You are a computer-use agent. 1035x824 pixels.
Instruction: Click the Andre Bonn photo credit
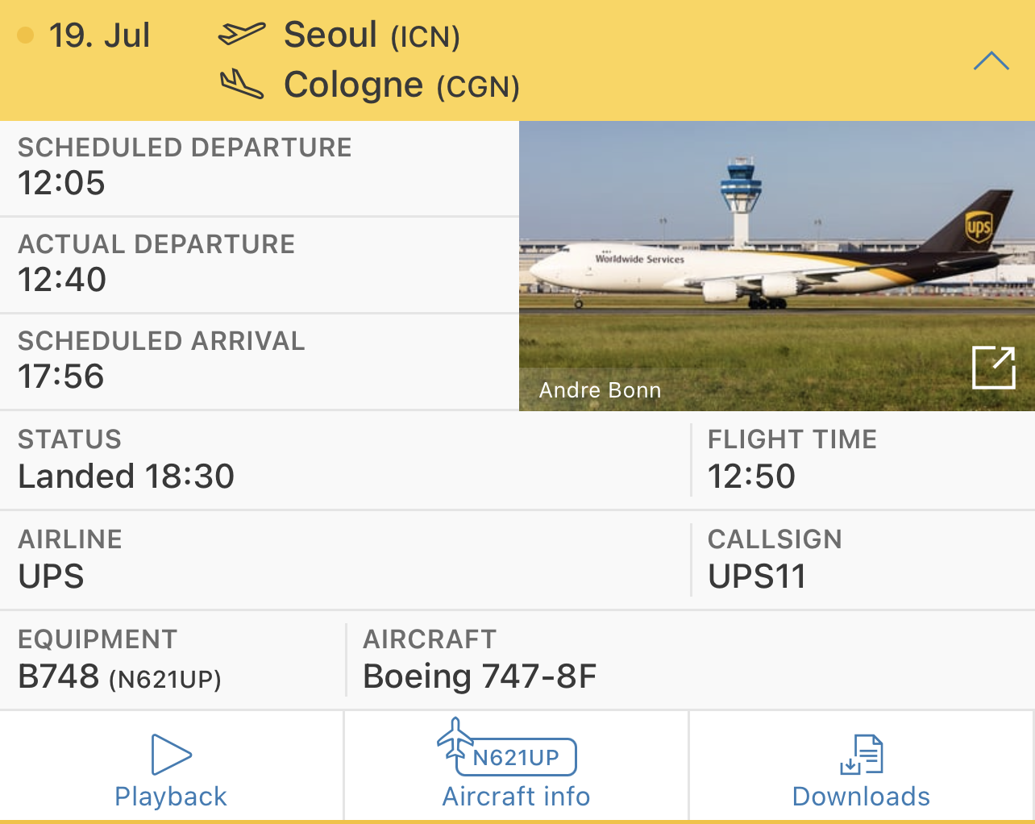tap(600, 390)
